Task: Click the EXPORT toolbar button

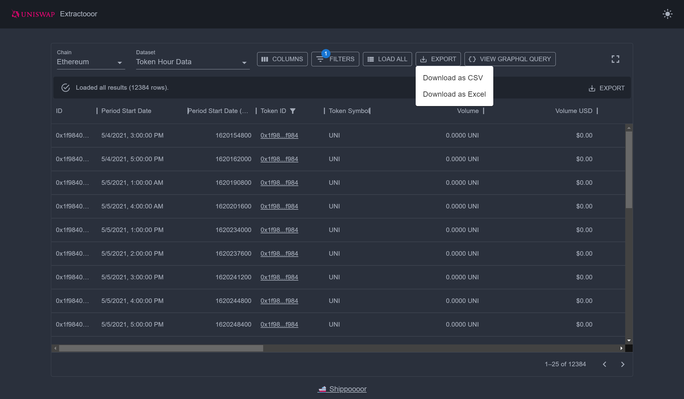Action: coord(438,59)
